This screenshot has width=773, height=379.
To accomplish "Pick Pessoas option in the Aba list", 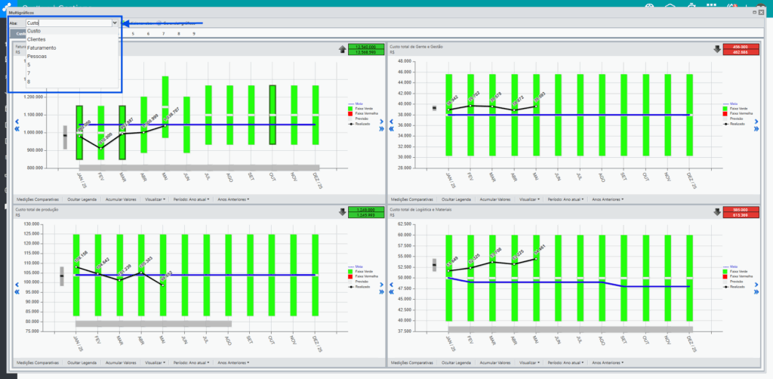I will pyautogui.click(x=72, y=56).
